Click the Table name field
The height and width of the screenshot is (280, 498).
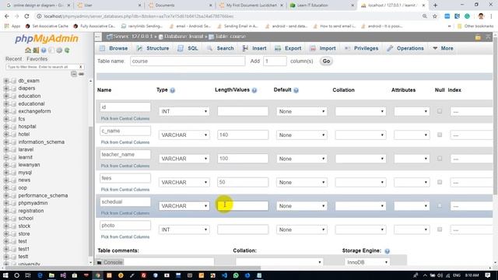click(x=188, y=61)
